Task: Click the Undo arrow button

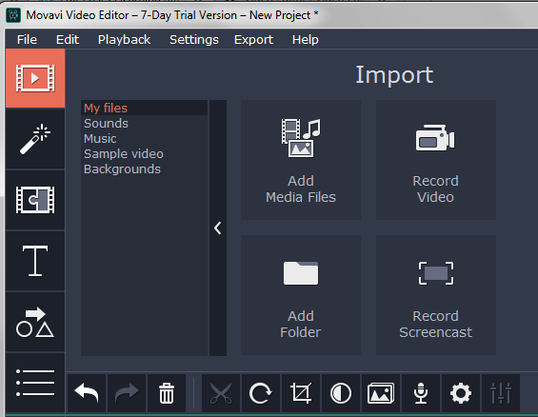Action: point(87,393)
